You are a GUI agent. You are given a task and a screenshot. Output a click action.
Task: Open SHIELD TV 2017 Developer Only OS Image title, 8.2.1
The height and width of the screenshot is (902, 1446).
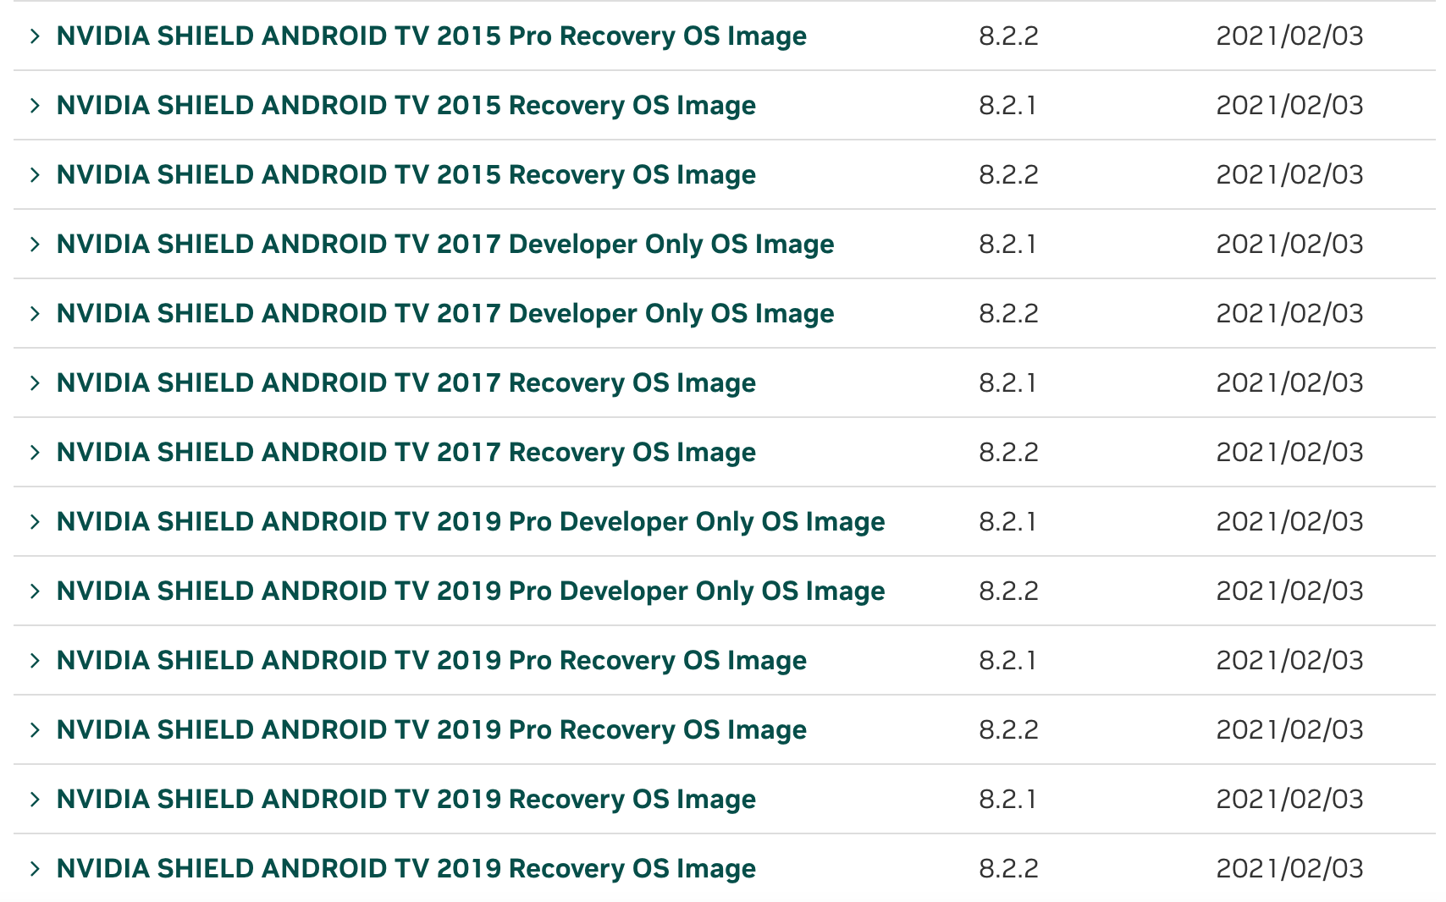tap(445, 245)
